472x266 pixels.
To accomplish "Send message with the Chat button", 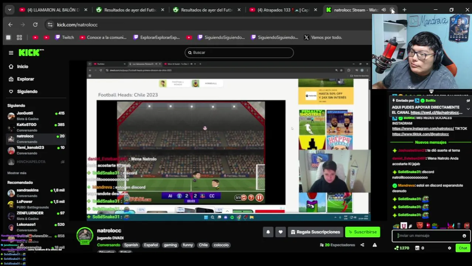I will point(463,248).
